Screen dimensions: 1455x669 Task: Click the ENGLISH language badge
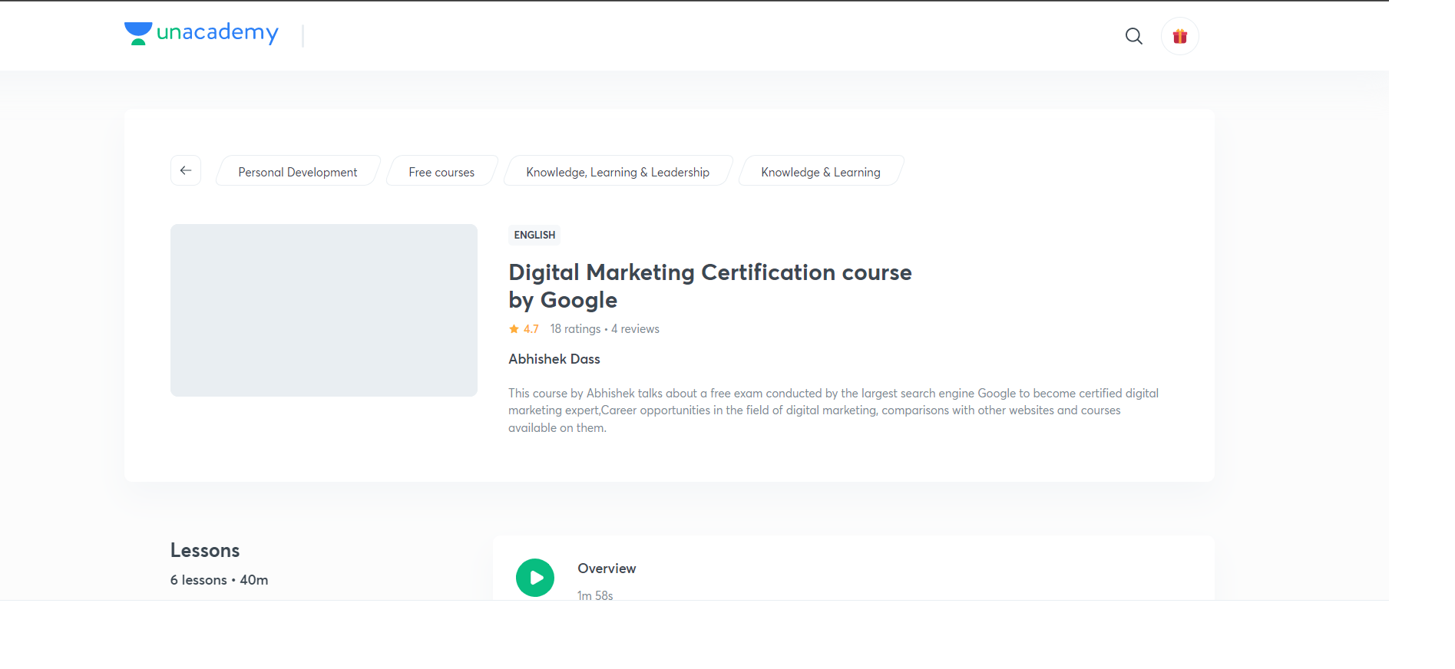pyautogui.click(x=534, y=235)
